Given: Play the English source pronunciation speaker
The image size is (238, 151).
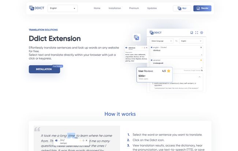Looking at the screenshot, I should coord(152,47).
